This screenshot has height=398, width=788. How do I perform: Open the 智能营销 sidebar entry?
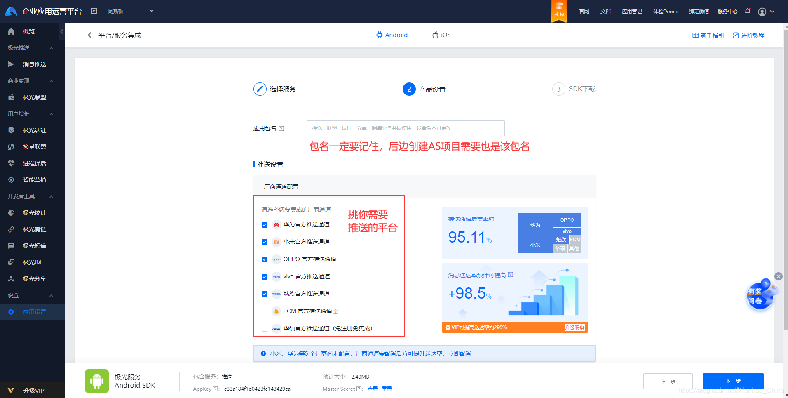click(x=33, y=180)
